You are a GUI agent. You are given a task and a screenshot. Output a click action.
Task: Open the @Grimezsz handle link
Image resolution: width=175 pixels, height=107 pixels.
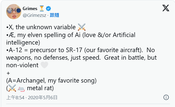coord(34,15)
